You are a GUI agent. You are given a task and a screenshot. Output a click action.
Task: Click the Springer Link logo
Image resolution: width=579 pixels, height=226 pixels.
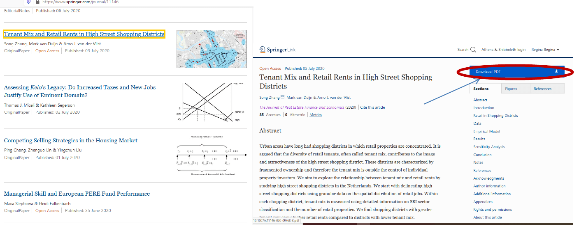tap(277, 50)
